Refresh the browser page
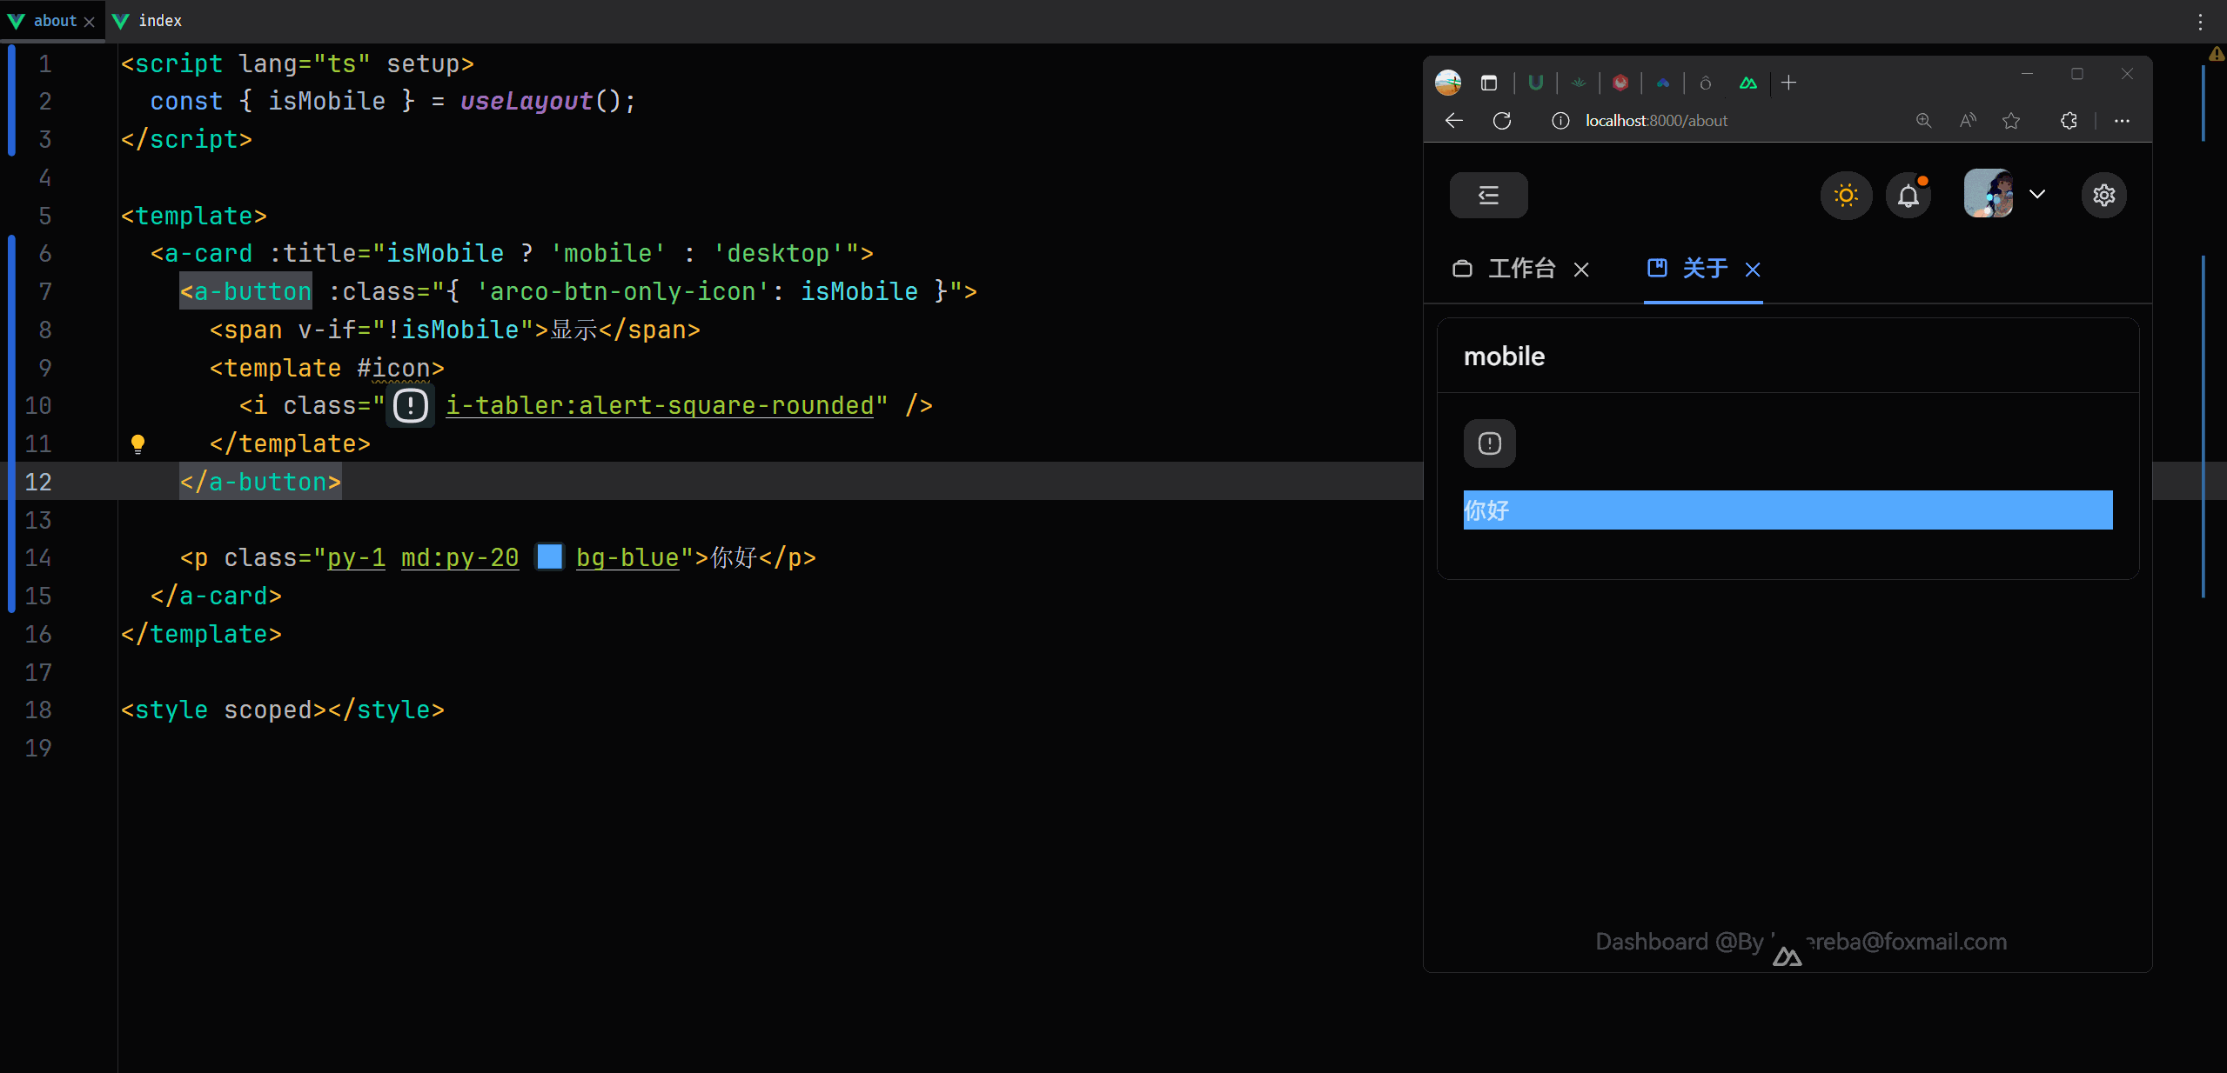Screen dimensions: 2227x1073 (x=1502, y=121)
